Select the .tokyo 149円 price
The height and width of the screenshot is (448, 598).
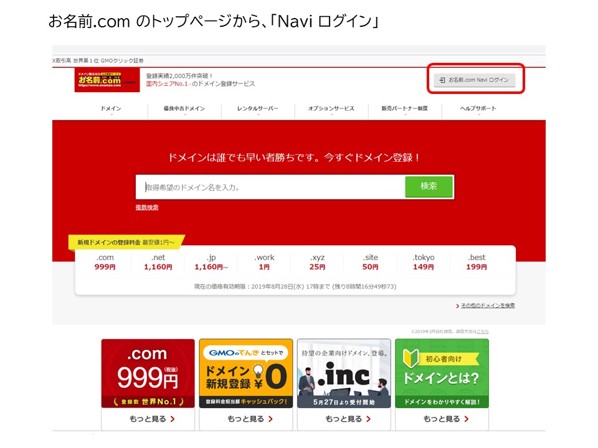(424, 262)
